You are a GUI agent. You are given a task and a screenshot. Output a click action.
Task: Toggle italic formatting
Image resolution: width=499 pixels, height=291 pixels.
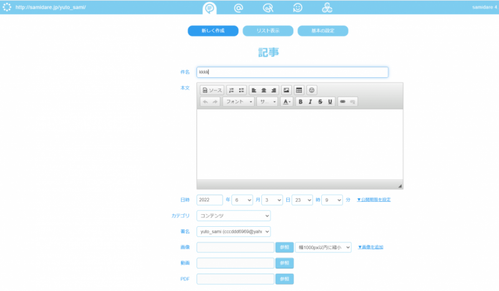tap(310, 102)
